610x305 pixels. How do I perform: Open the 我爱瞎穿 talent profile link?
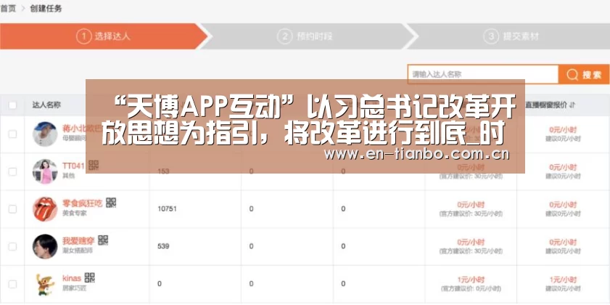coord(78,240)
